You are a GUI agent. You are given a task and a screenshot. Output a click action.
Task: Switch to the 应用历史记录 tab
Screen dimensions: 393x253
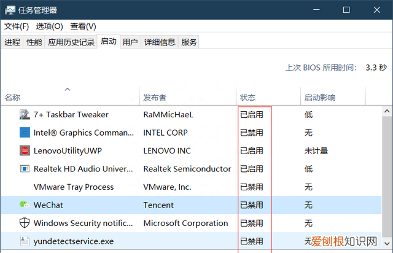pyautogui.click(x=71, y=42)
